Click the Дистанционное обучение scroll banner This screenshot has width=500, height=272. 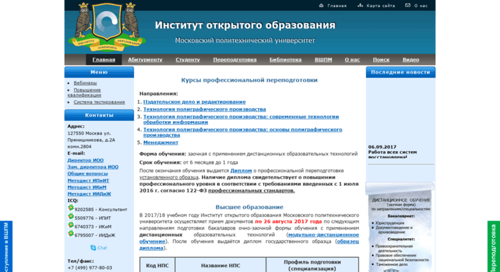[x=400, y=227]
